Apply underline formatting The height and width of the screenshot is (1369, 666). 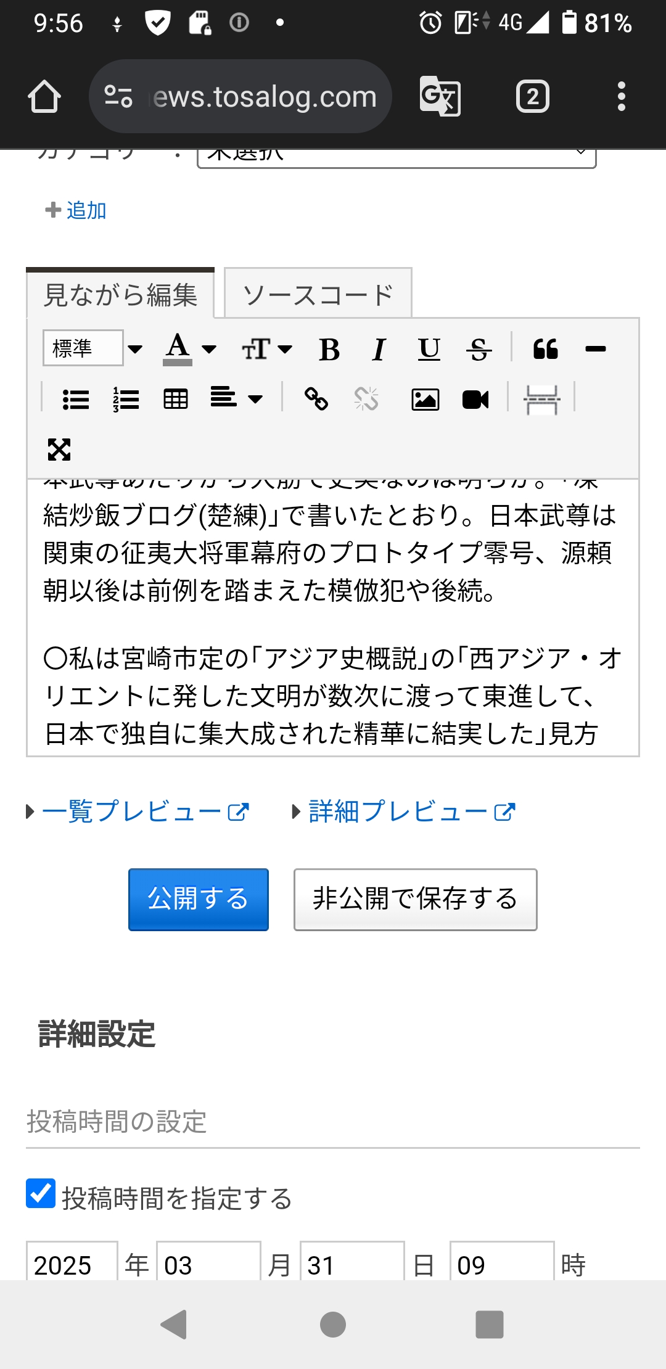coord(429,349)
